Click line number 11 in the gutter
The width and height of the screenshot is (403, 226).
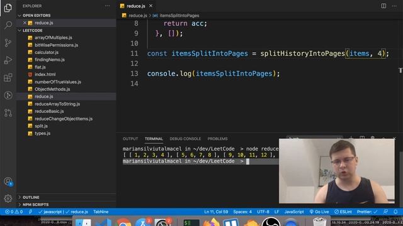pos(134,53)
